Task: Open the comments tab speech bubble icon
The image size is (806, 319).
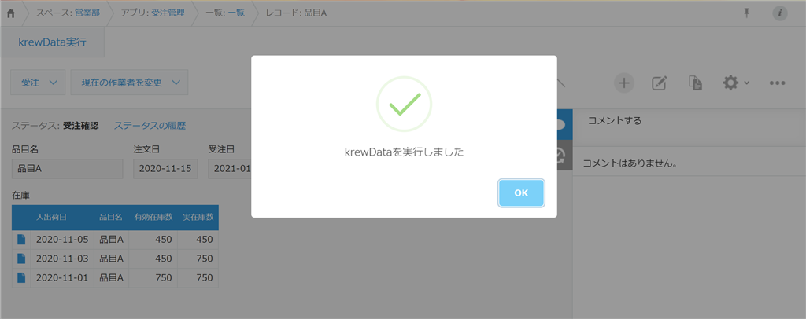Action: tap(565, 125)
